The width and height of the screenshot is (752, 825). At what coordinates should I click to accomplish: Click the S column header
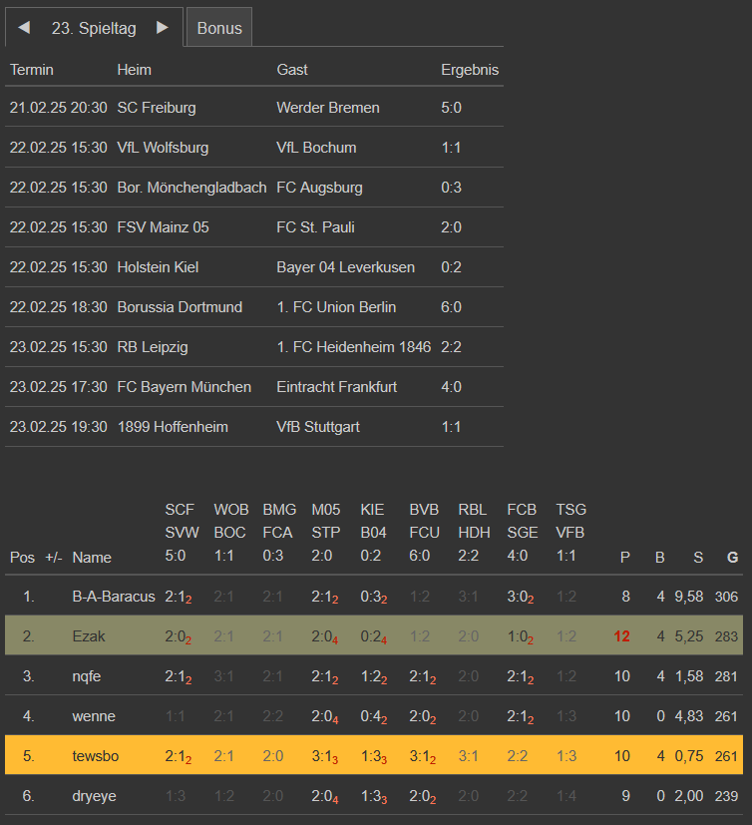pyautogui.click(x=698, y=558)
